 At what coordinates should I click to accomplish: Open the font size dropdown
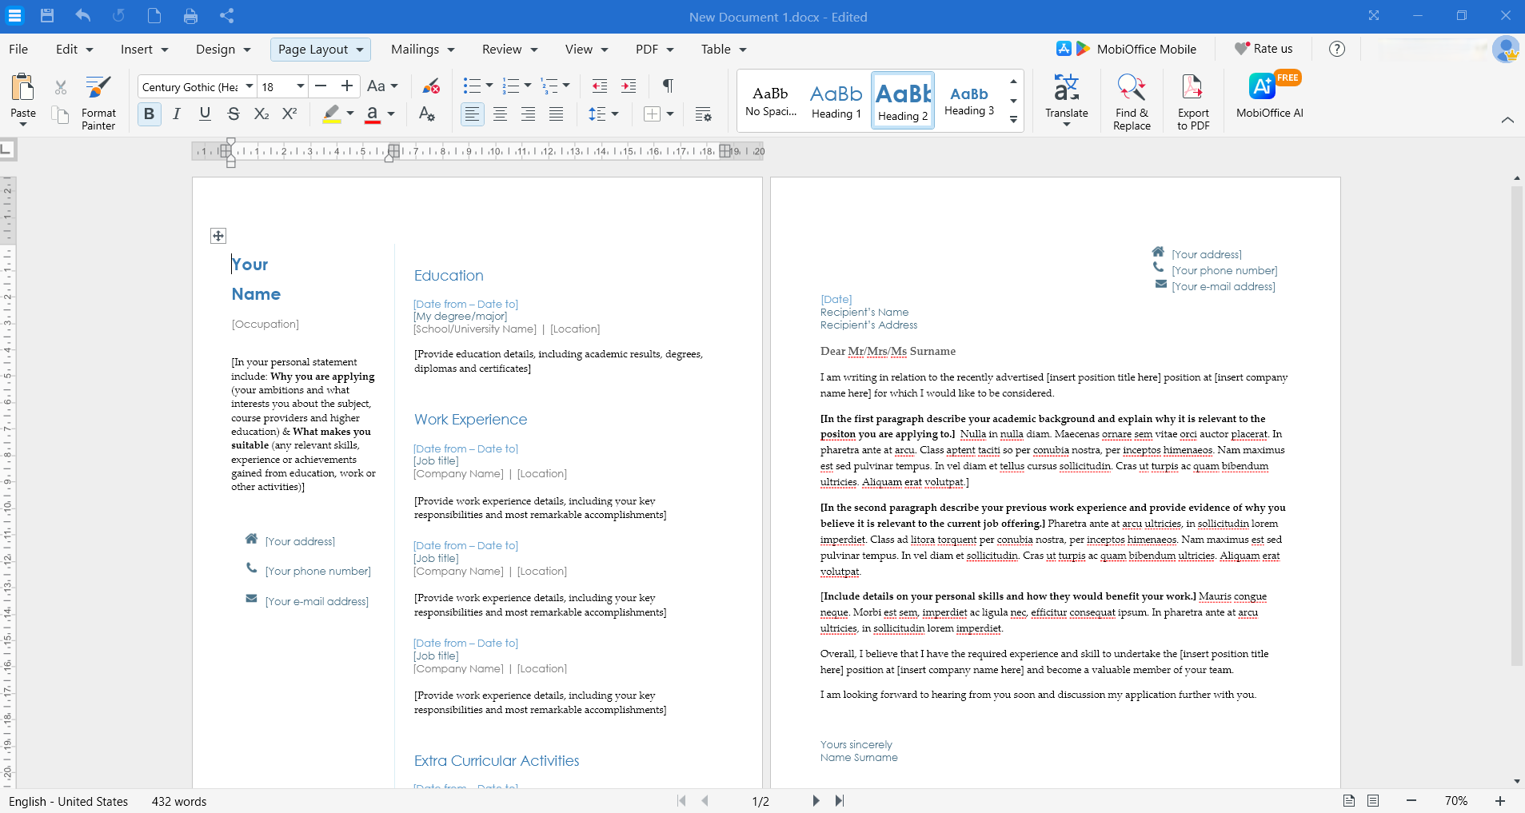(x=301, y=86)
